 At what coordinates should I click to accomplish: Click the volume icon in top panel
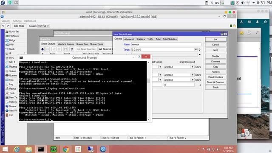(x=243, y=3)
